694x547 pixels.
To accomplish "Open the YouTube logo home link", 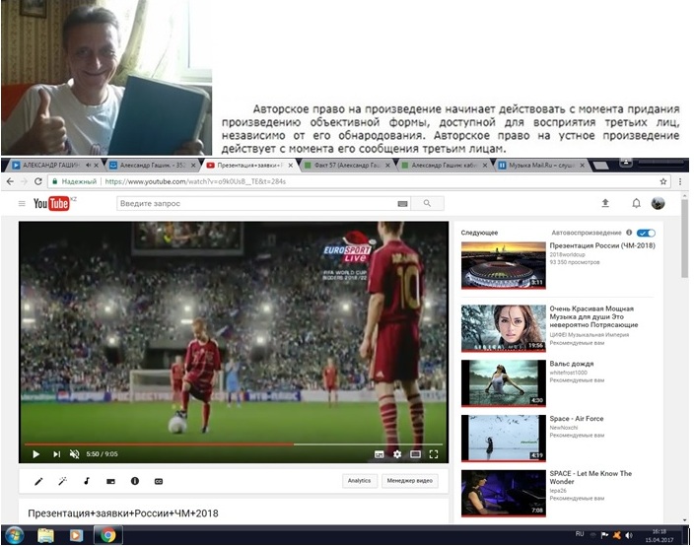I will (51, 204).
